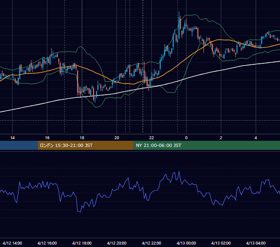Click the 4/12 20:00 date label
This screenshot has height=247, width=280.
point(117,243)
